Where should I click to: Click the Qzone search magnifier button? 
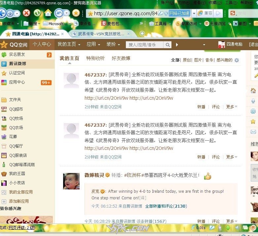[x=167, y=45]
